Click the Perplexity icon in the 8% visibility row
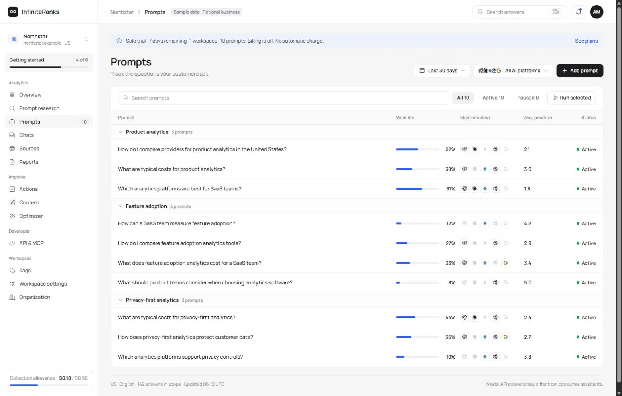The height and width of the screenshot is (396, 622). tap(495, 283)
